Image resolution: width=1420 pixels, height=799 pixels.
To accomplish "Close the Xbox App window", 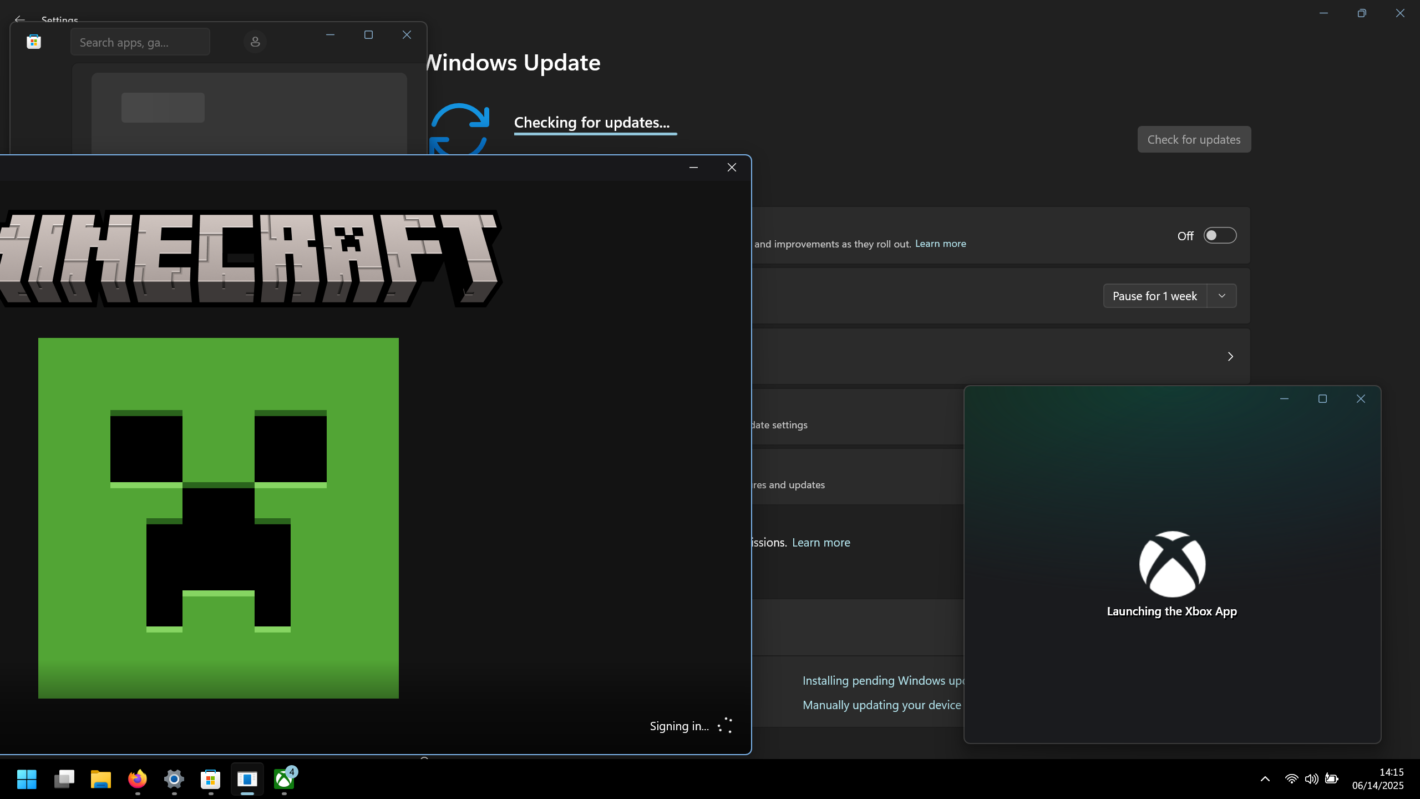I will (x=1361, y=399).
